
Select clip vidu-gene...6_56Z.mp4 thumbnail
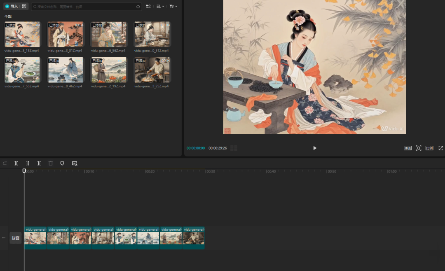coord(108,34)
